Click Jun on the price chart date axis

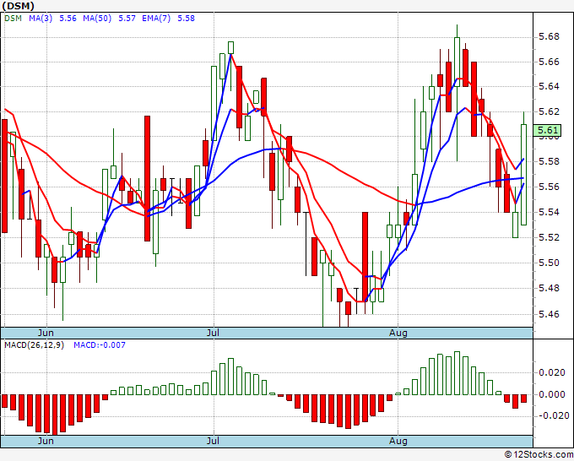coord(46,333)
